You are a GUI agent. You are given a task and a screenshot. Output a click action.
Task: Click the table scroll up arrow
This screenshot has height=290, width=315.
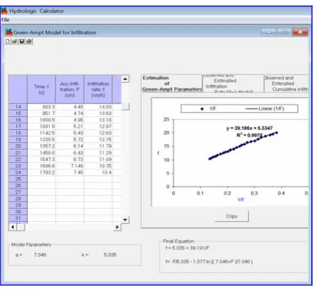[x=125, y=79]
